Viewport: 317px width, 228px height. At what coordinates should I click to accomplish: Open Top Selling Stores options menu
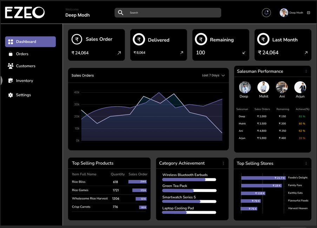point(306,163)
